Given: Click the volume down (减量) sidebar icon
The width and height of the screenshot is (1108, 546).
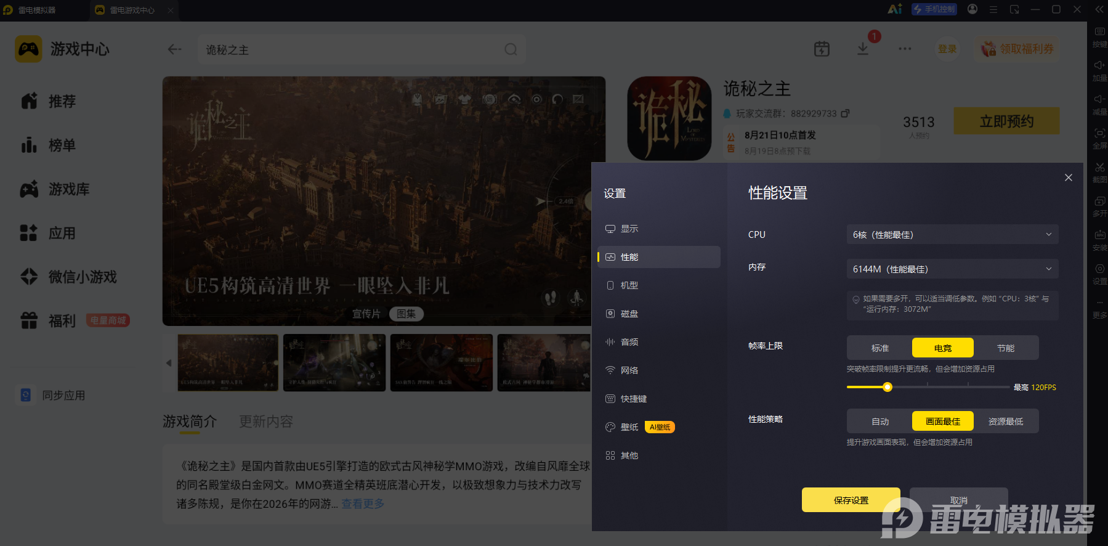Looking at the screenshot, I should tap(1099, 104).
